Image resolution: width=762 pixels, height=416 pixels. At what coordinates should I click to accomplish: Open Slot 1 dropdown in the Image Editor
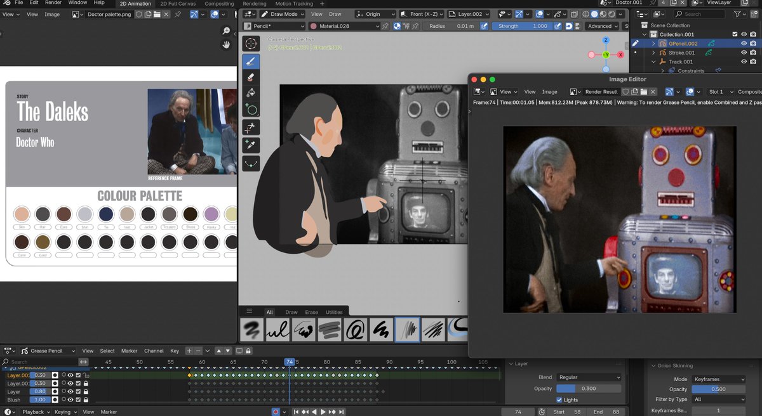tap(719, 92)
